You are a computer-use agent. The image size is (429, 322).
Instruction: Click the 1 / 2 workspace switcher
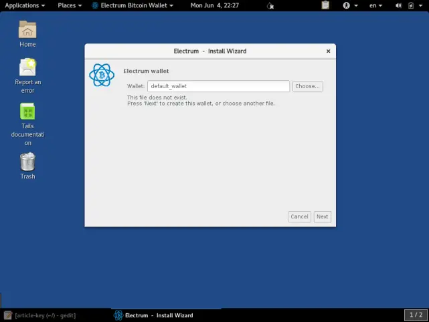coord(416,315)
